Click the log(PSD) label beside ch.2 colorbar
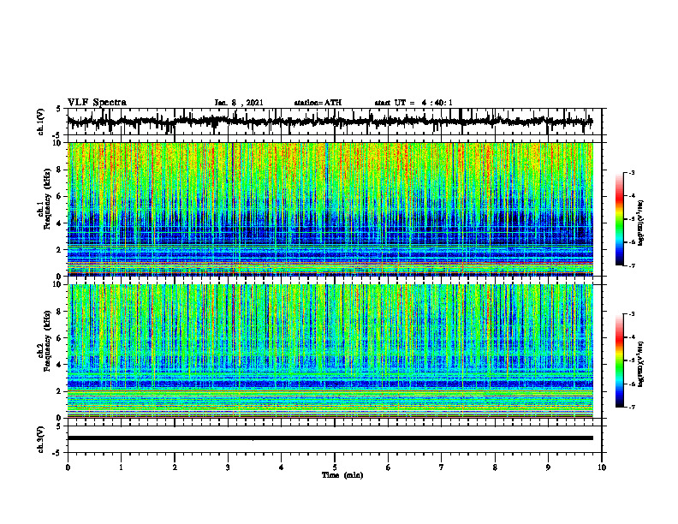Image resolution: width=678 pixels, height=524 pixels. (x=641, y=364)
